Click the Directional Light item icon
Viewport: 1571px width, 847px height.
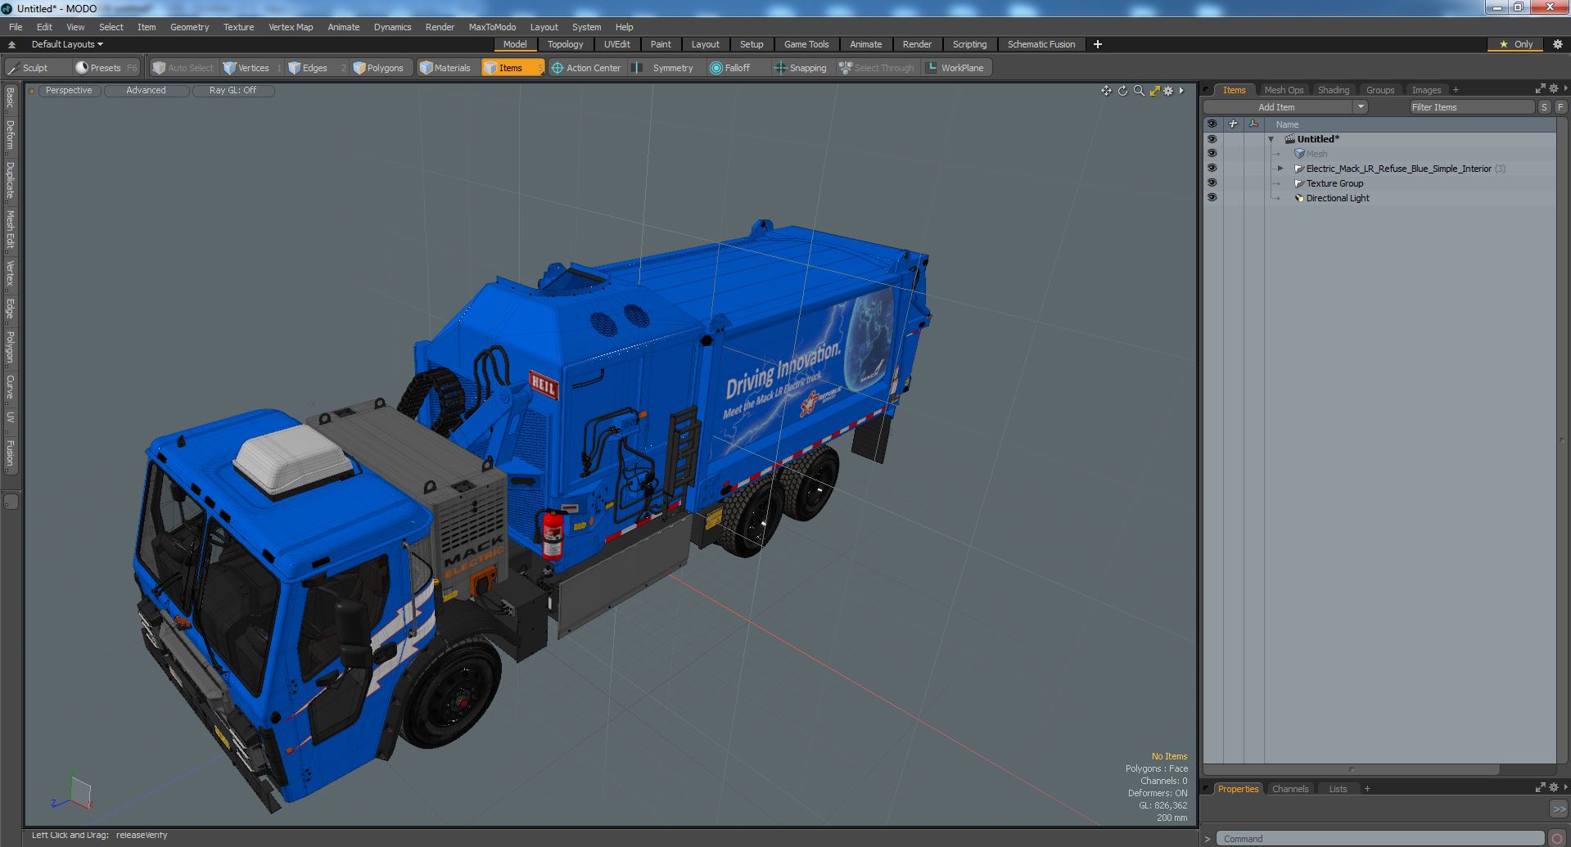pyautogui.click(x=1299, y=198)
